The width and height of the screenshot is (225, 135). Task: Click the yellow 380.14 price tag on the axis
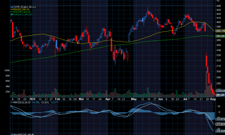220,31
